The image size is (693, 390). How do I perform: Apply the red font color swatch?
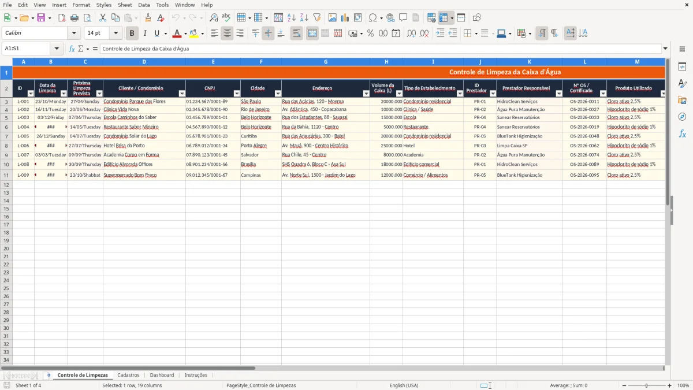(x=177, y=34)
